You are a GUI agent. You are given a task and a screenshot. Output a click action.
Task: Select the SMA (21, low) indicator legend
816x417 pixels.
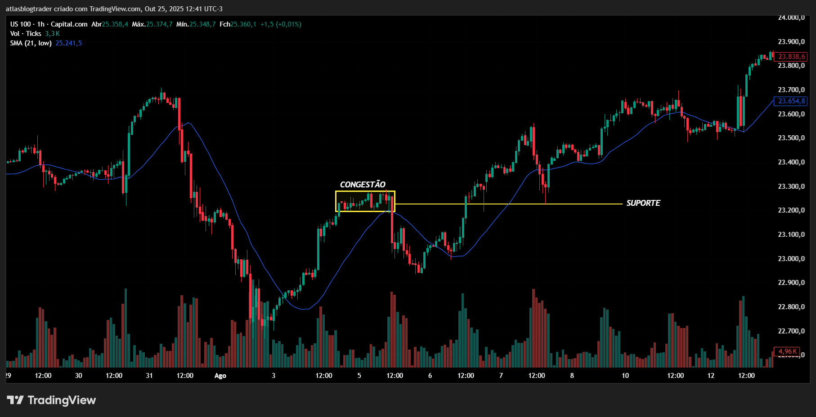click(x=31, y=43)
